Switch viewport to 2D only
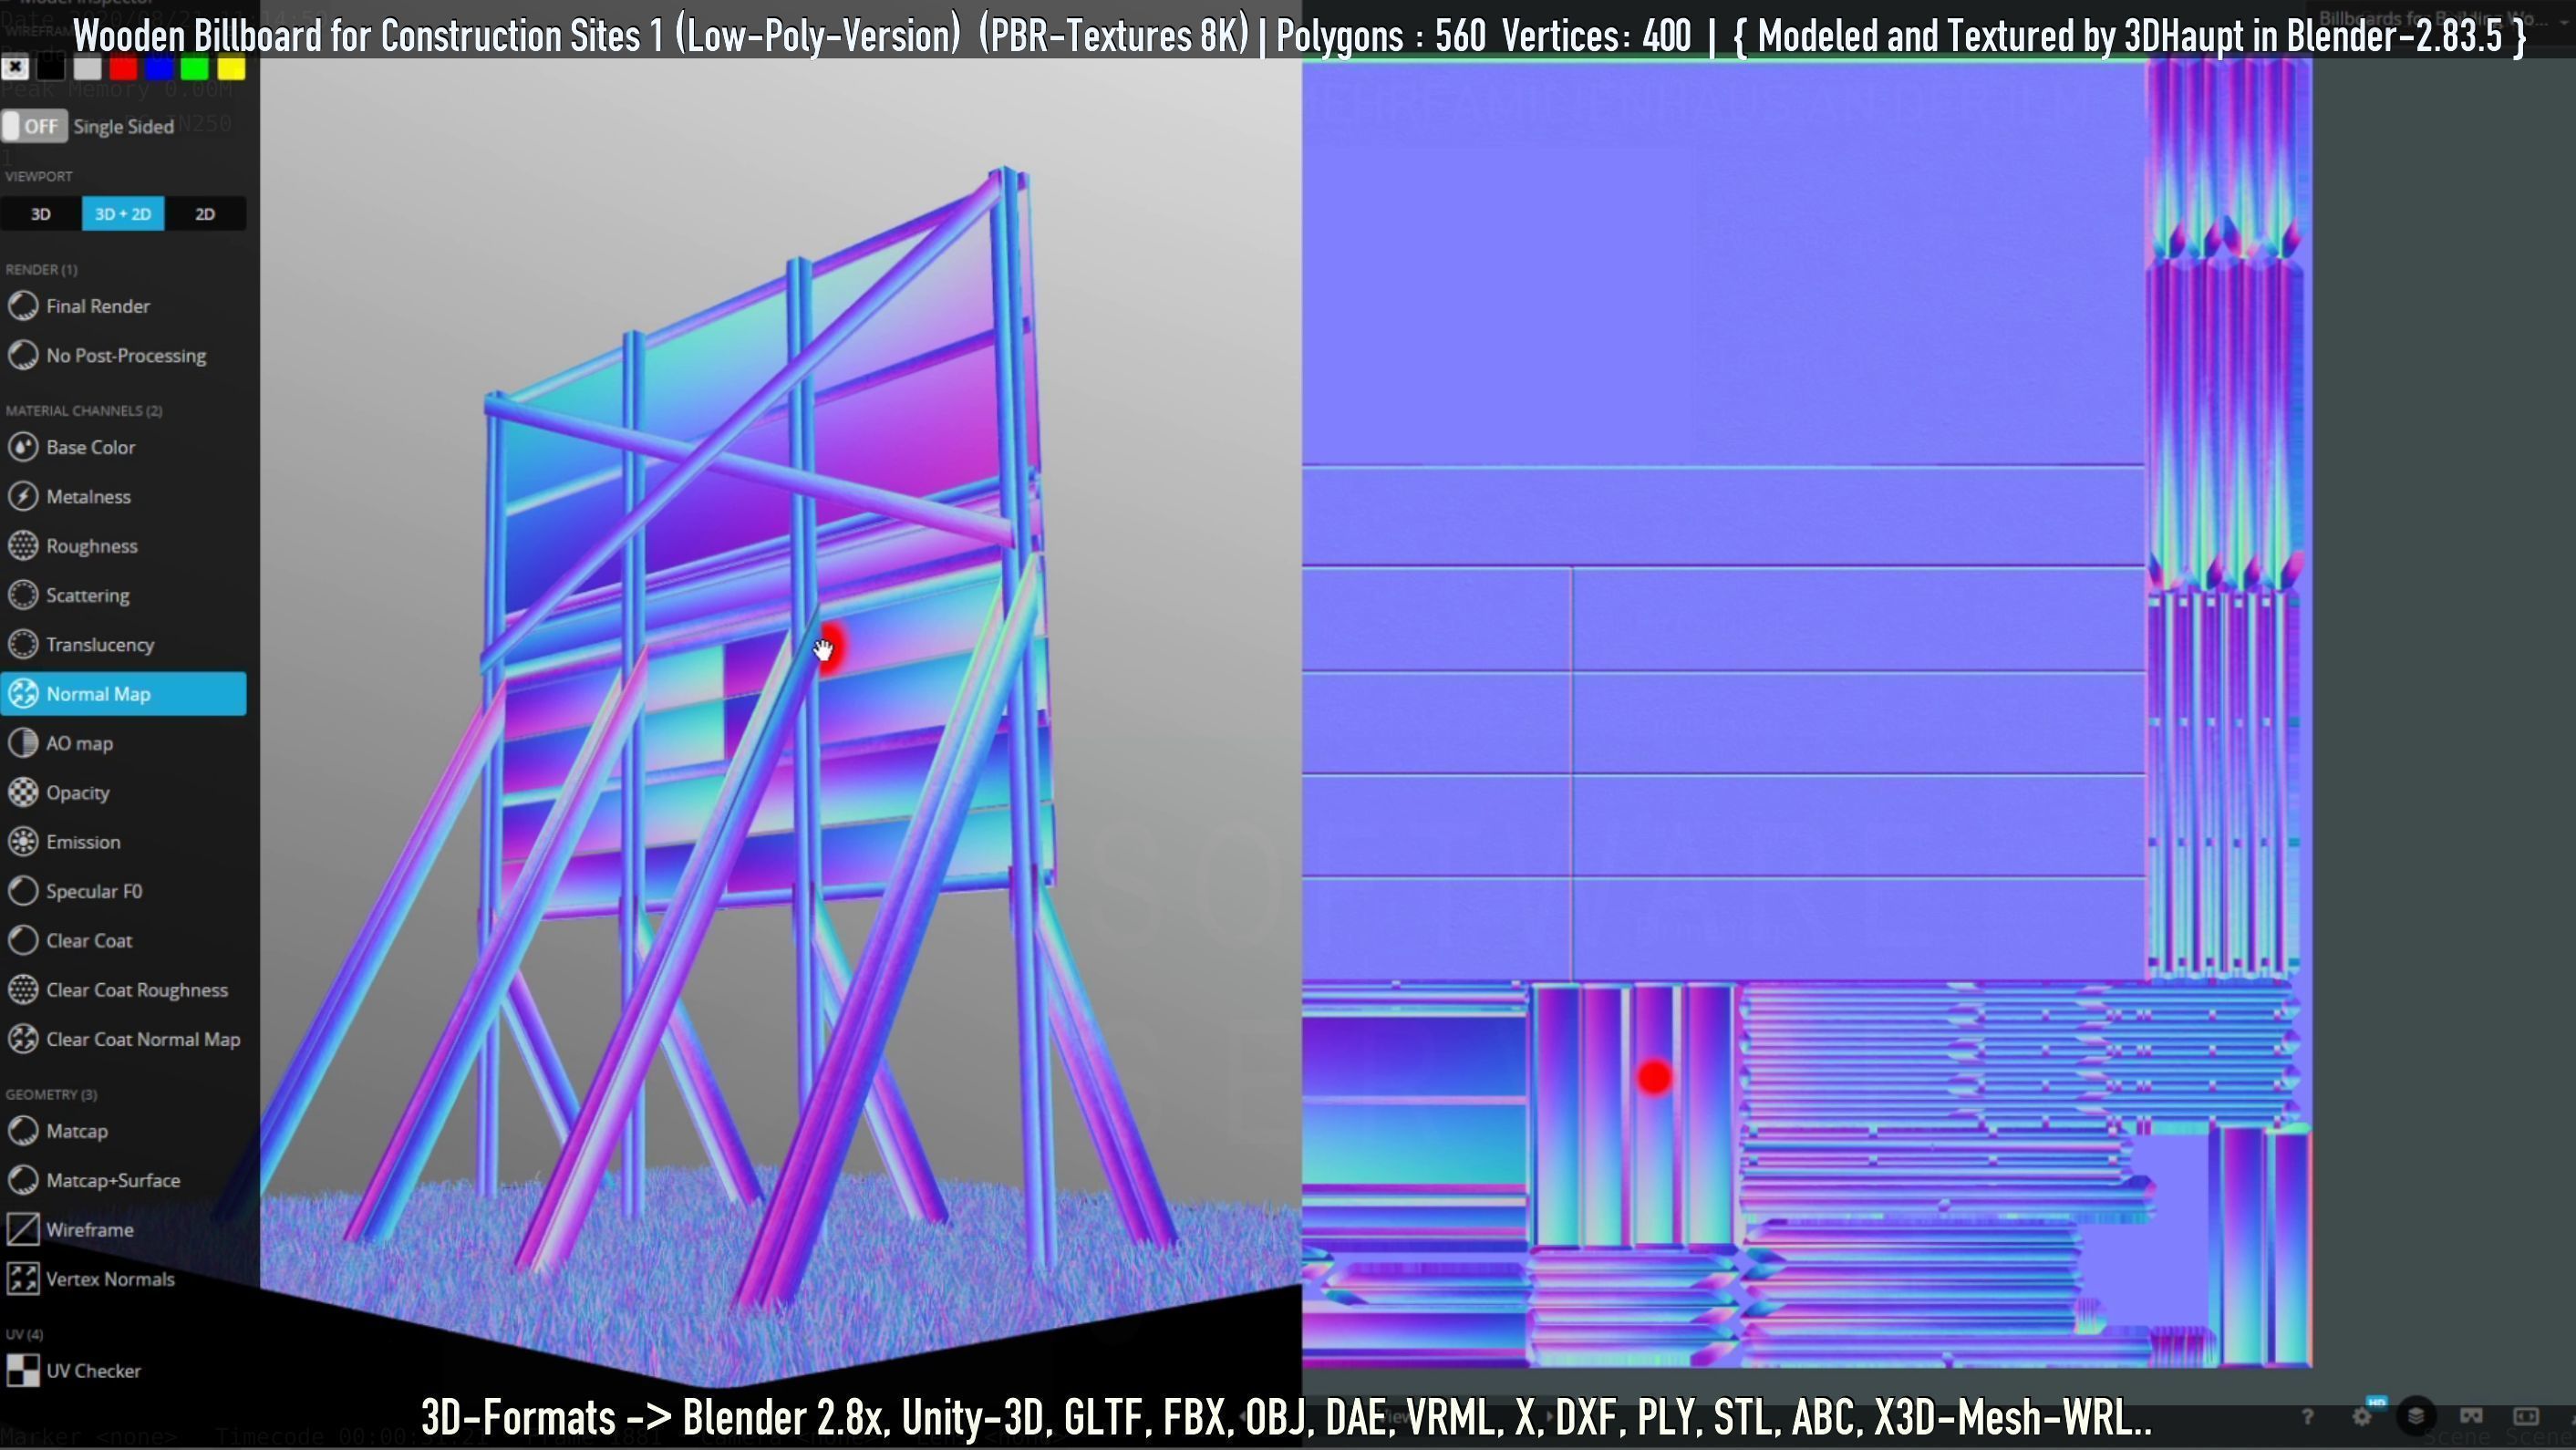Viewport: 2576px width, 1450px height. [x=205, y=214]
